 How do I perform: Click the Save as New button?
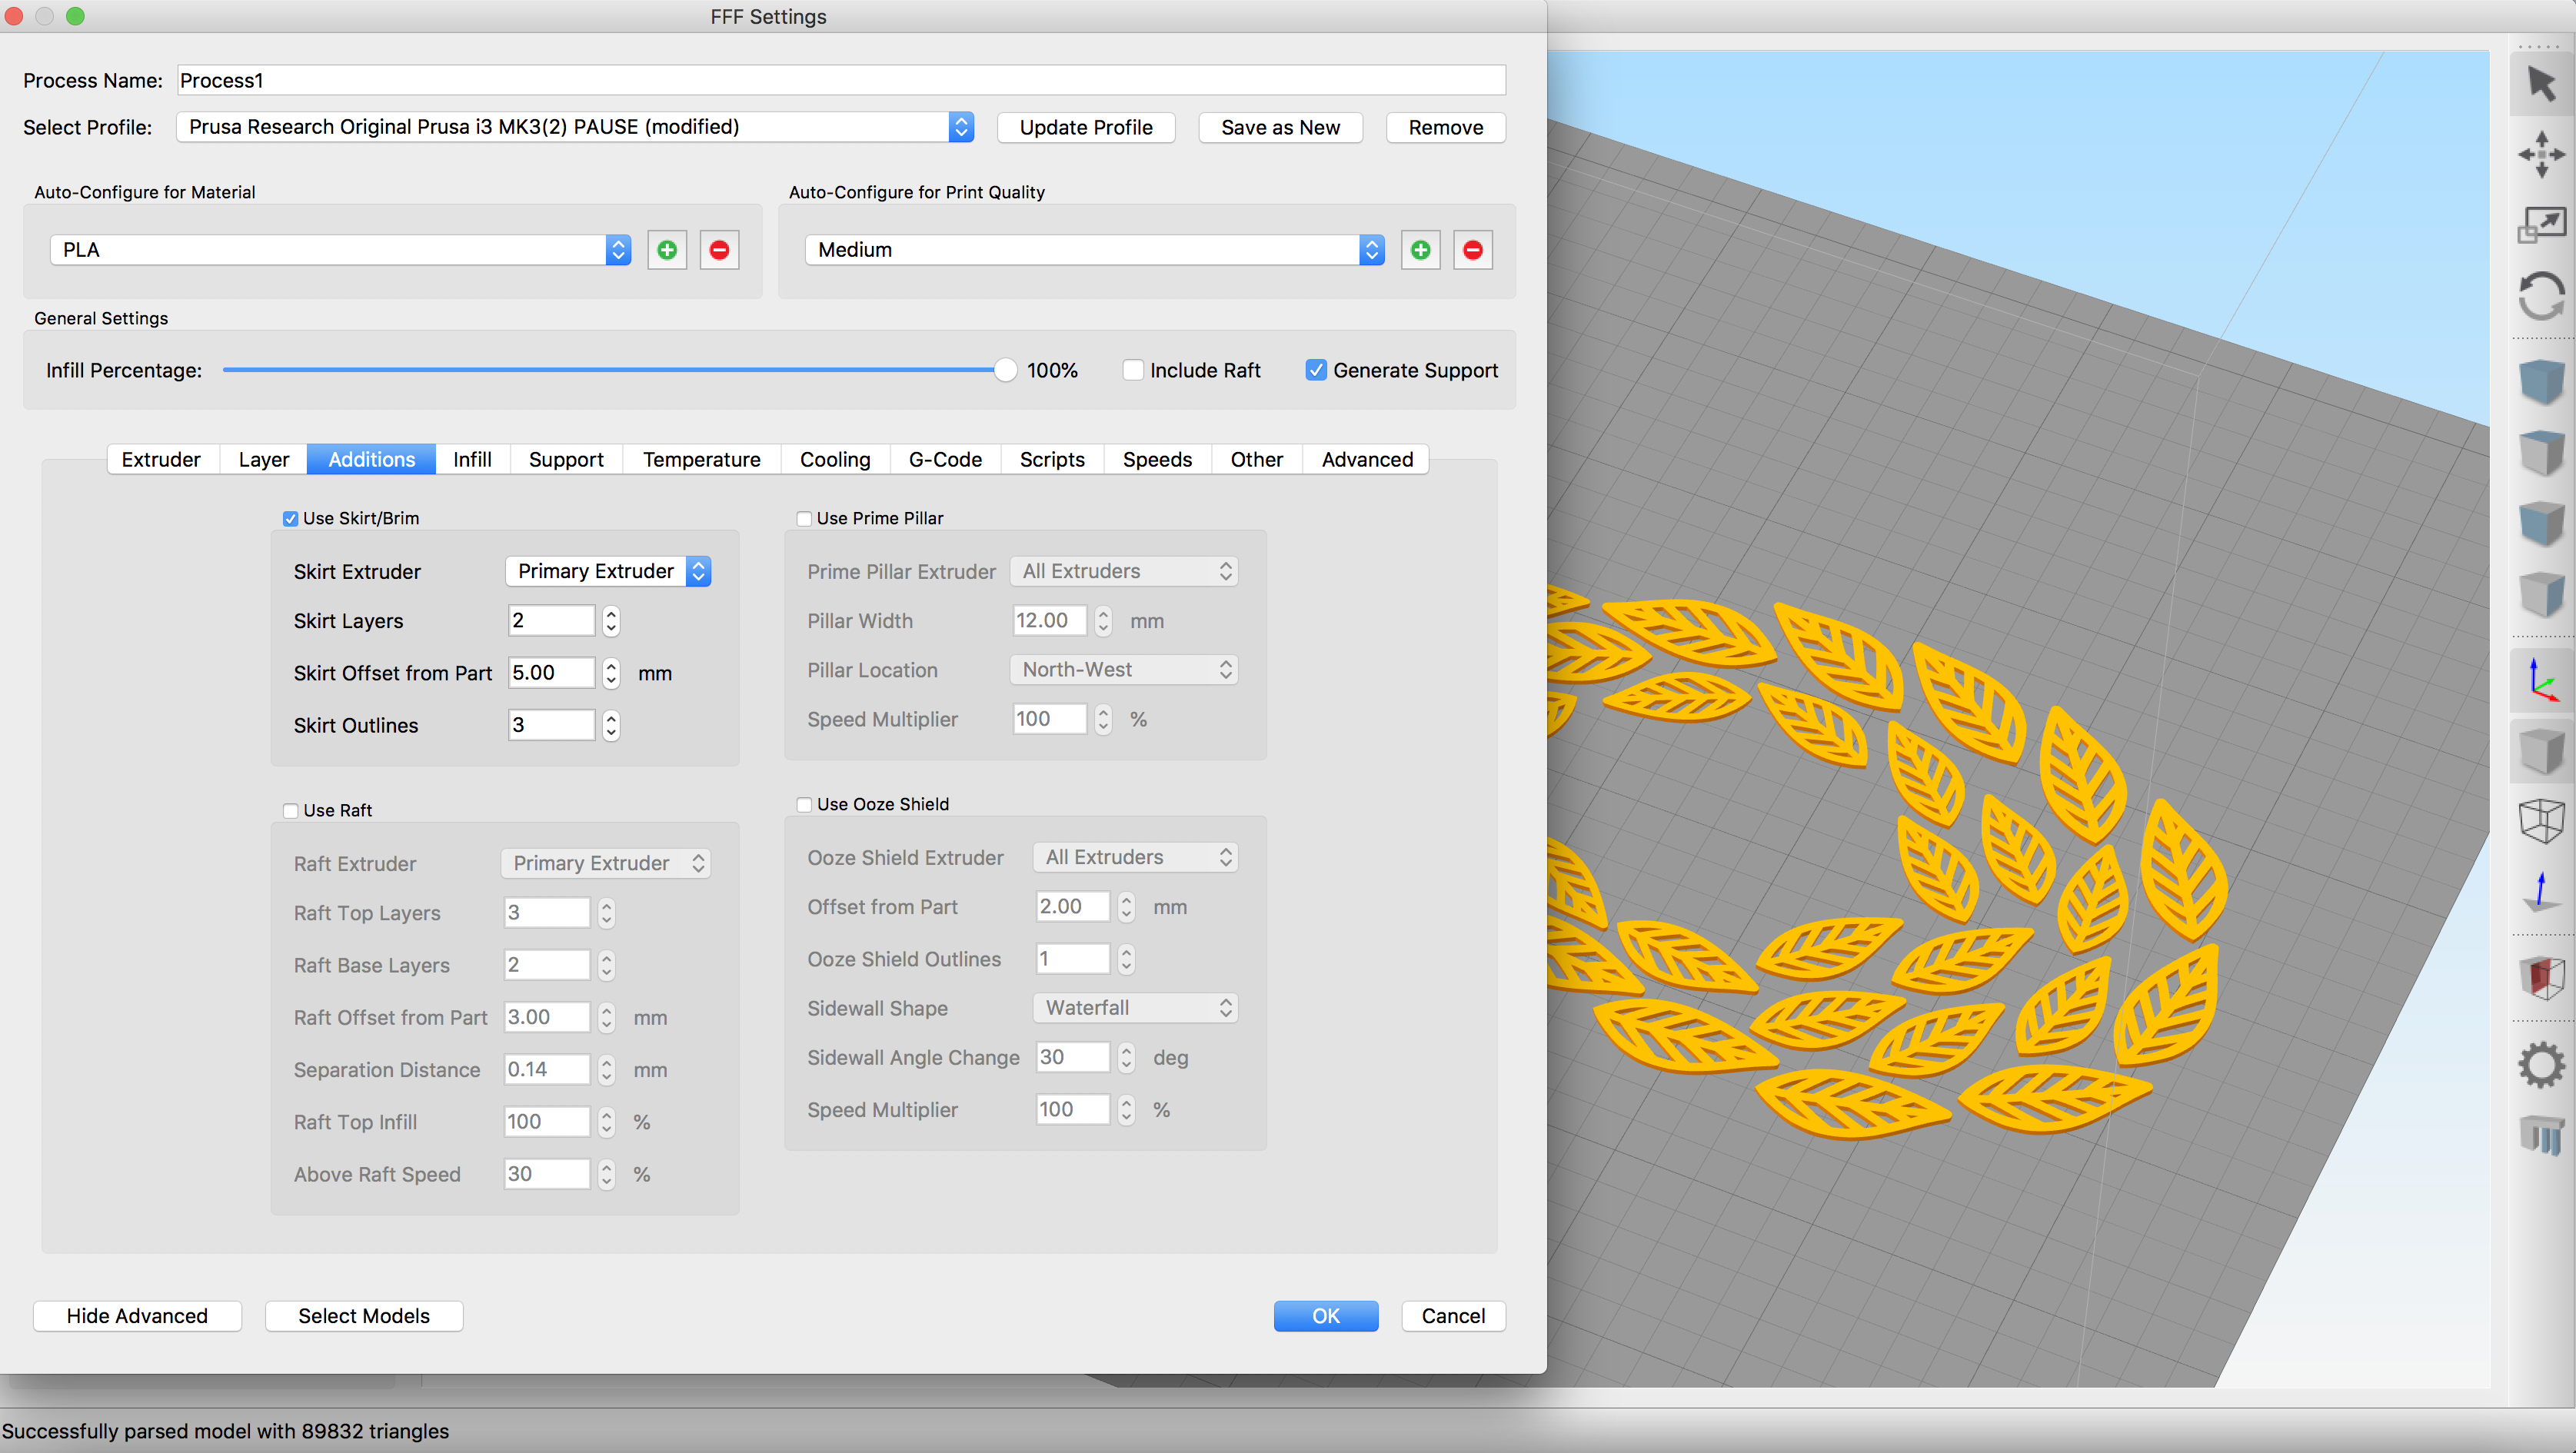pos(1280,127)
